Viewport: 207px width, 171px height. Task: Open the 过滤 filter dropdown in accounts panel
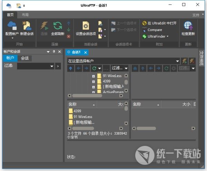pos(52,66)
